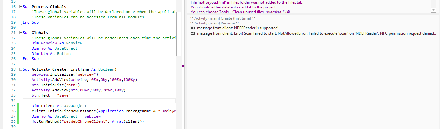Click green change marker beside line 35

[x=18, y=106]
